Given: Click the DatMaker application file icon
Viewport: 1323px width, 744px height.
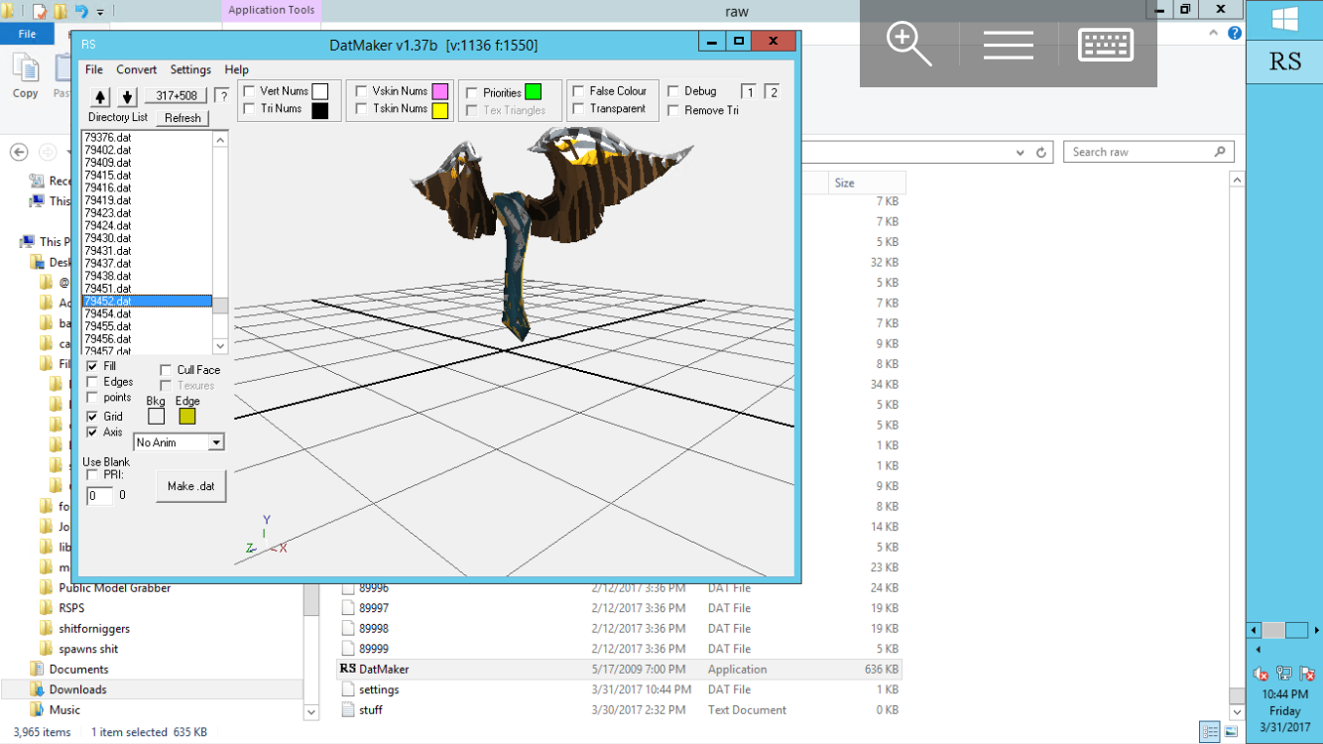Looking at the screenshot, I should tap(347, 669).
